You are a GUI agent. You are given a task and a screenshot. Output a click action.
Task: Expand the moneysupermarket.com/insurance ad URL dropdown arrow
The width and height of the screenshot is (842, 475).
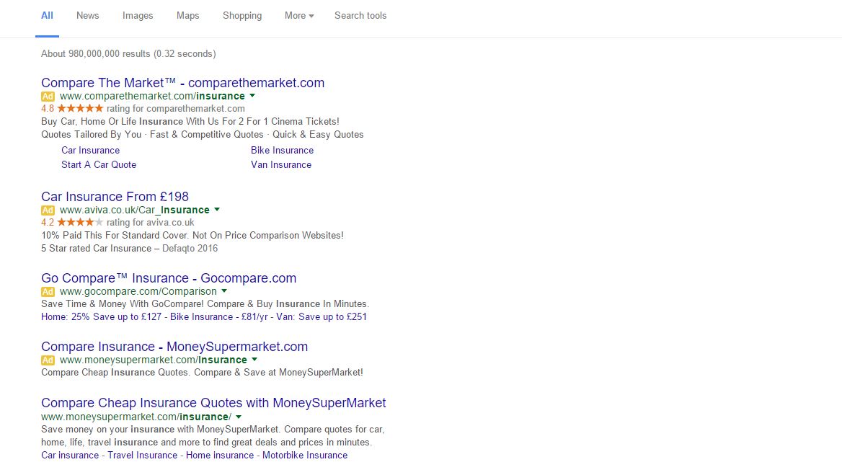[254, 360]
